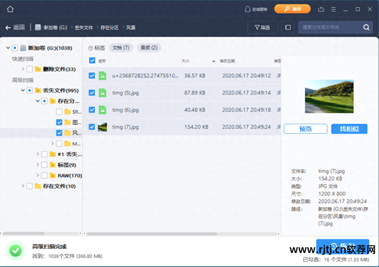Click the image thumbnail icon beside timg (5).jpg

tap(102, 93)
